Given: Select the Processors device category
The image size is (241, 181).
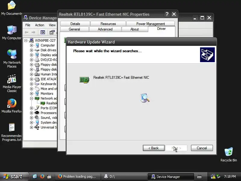Looking at the screenshot, I should pyautogui.click(x=49, y=113).
